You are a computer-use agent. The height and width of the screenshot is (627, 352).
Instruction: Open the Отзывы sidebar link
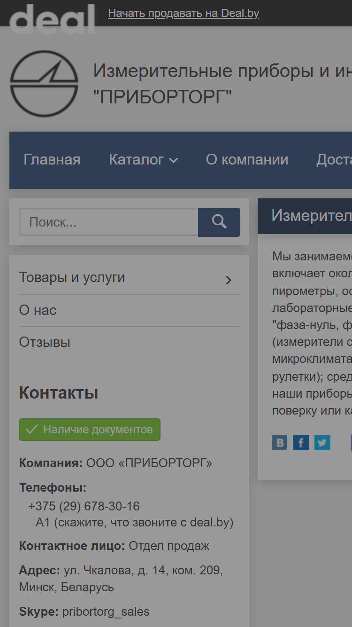click(x=45, y=342)
